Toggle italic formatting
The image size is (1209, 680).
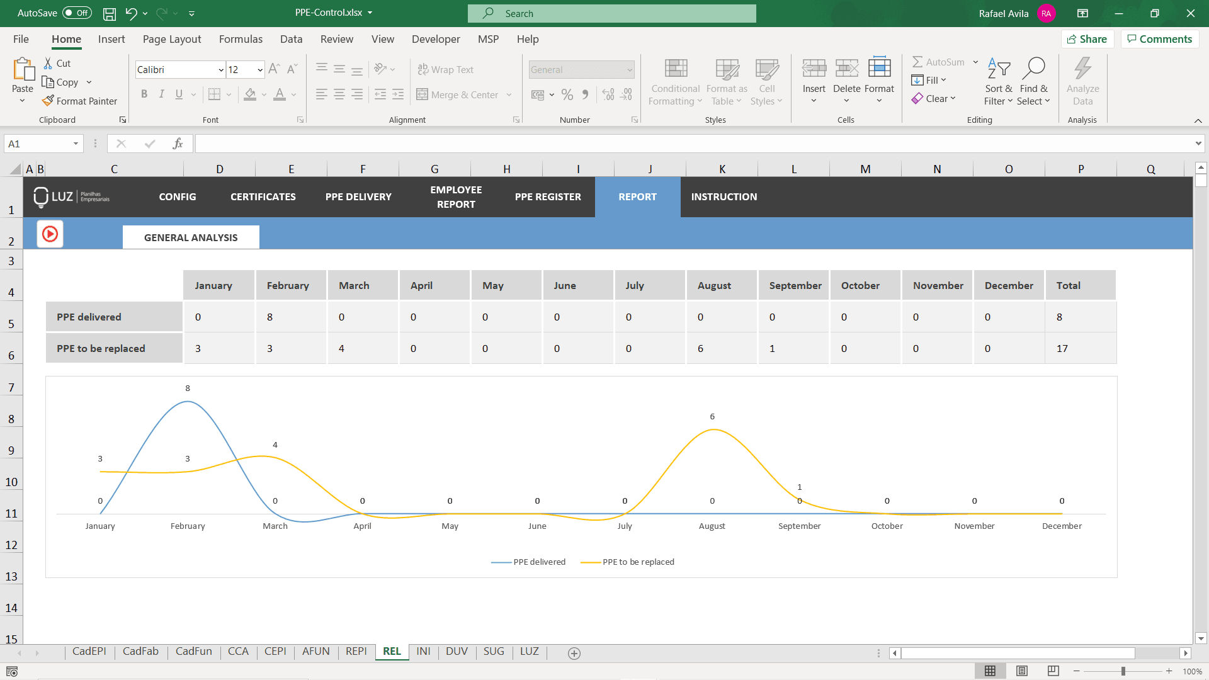pyautogui.click(x=162, y=94)
